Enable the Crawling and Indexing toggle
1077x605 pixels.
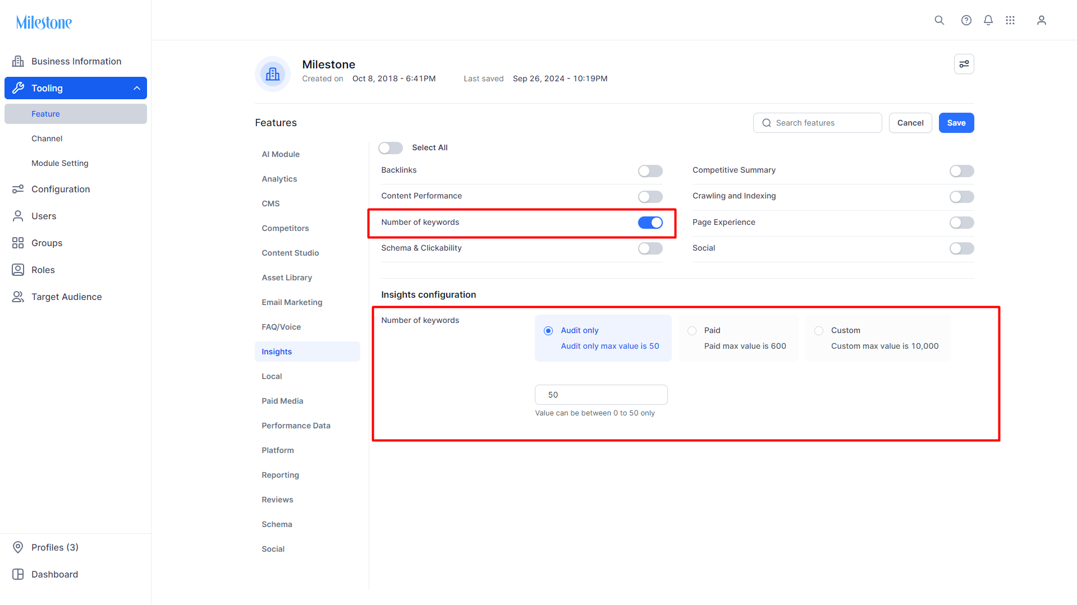961,196
